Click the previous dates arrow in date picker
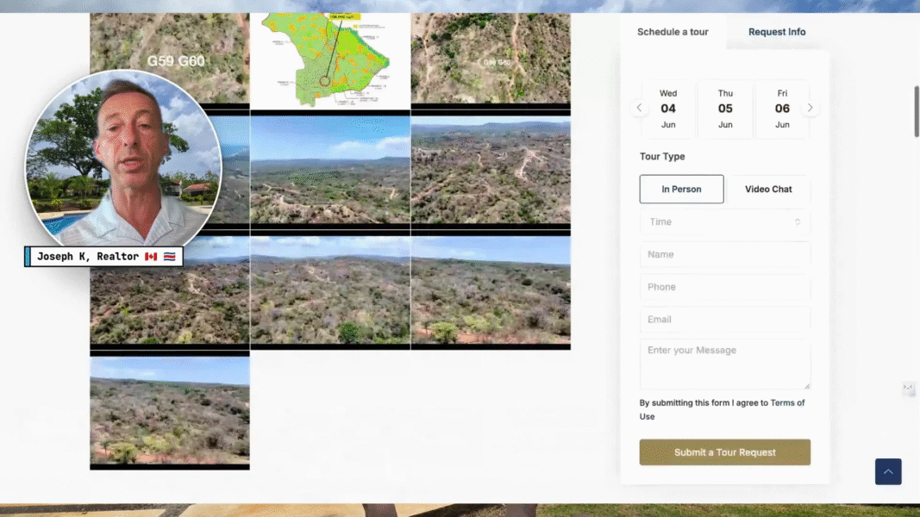This screenshot has height=517, width=920. point(639,109)
